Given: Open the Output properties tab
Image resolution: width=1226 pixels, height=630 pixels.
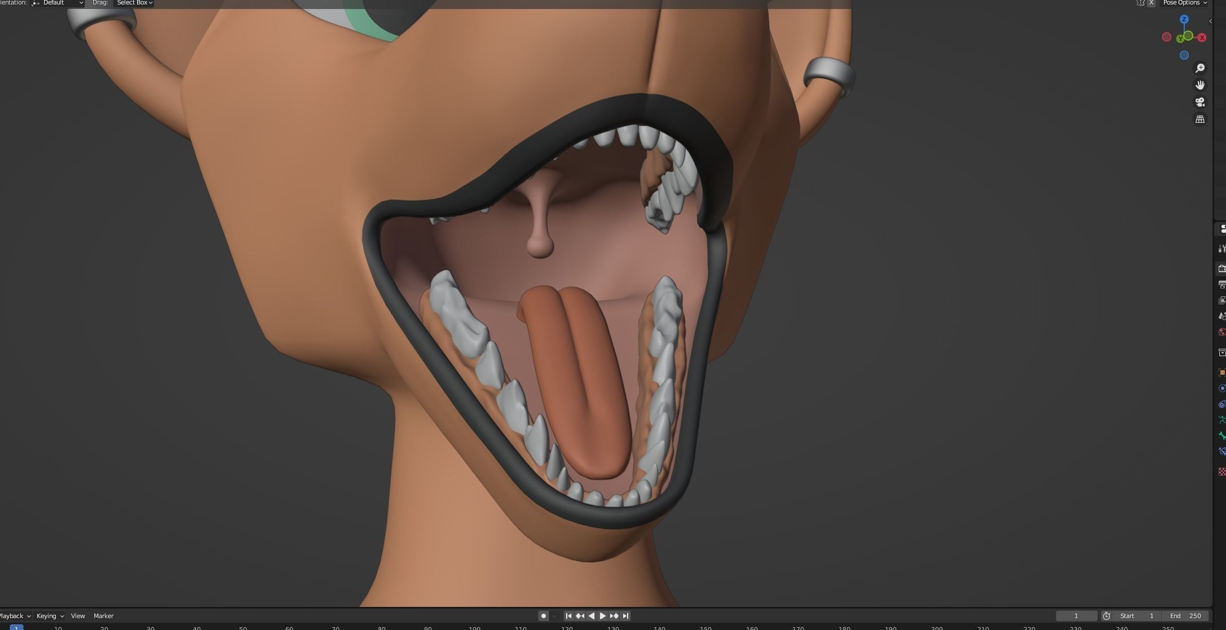Looking at the screenshot, I should click(1221, 285).
